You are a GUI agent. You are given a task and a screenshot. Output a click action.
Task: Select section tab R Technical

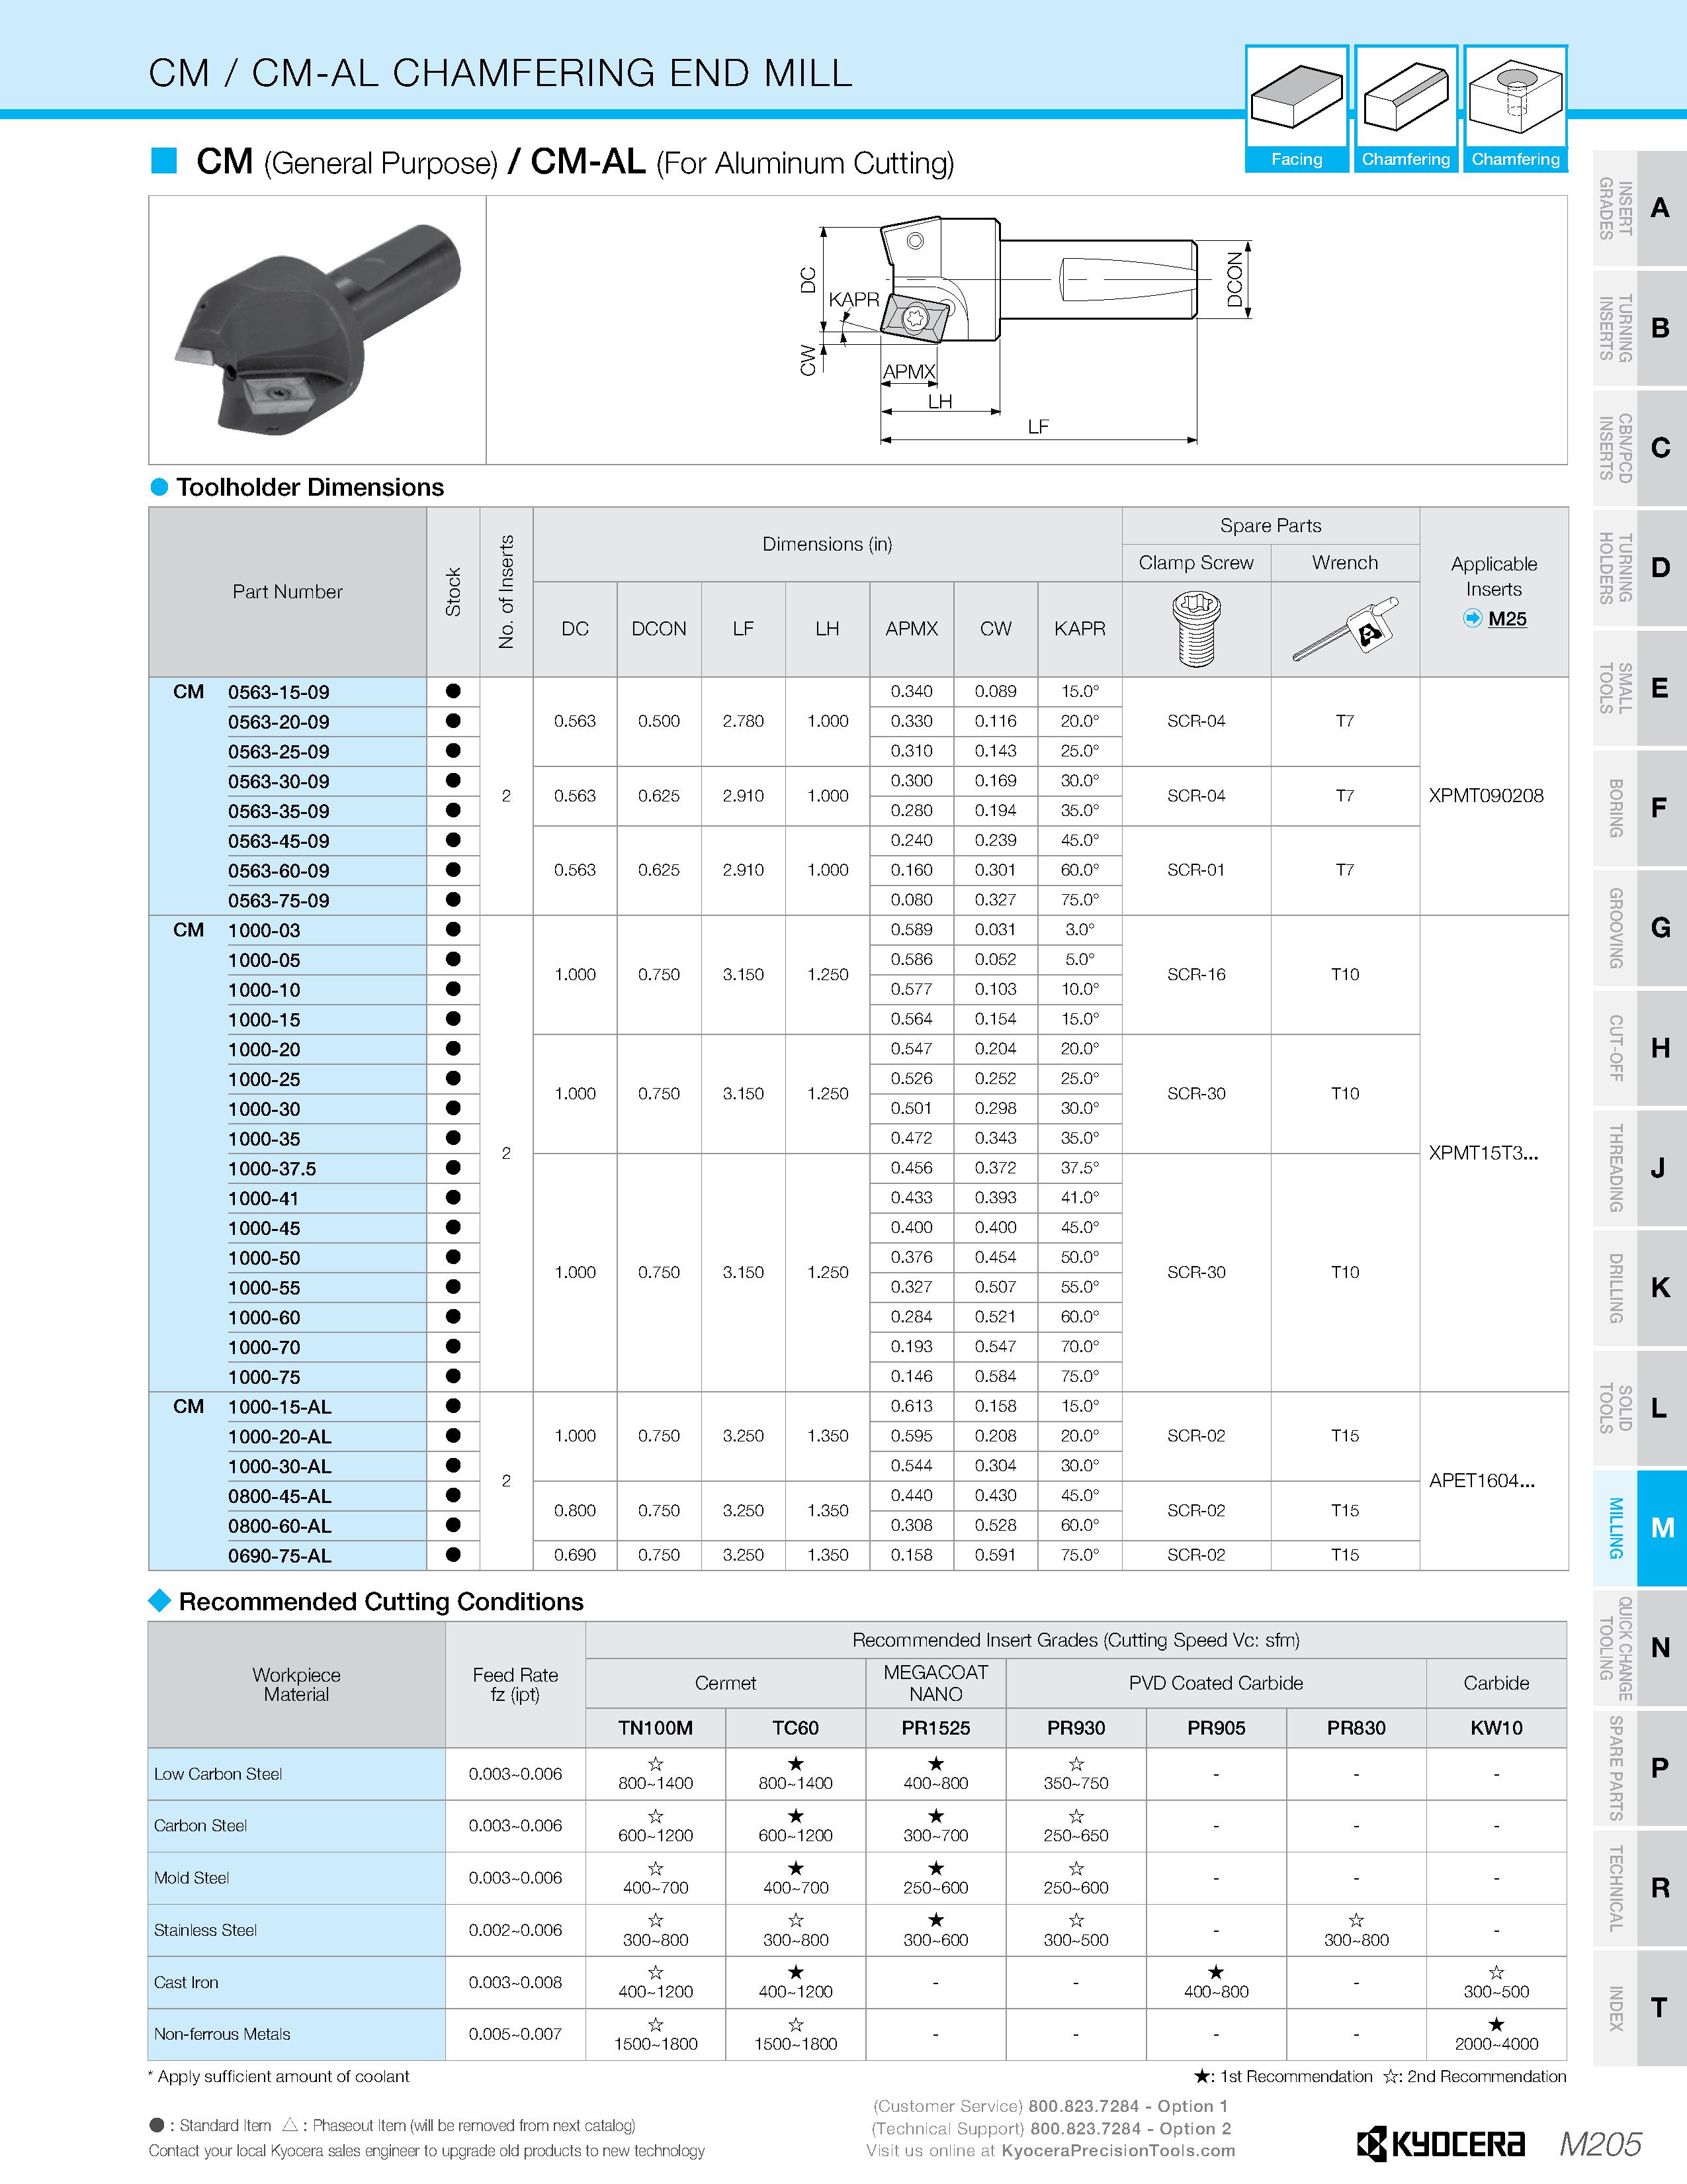pyautogui.click(x=1639, y=1888)
